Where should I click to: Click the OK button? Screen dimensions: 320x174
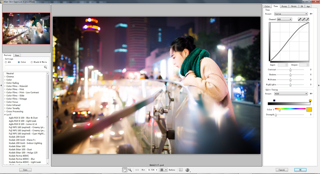(300, 170)
